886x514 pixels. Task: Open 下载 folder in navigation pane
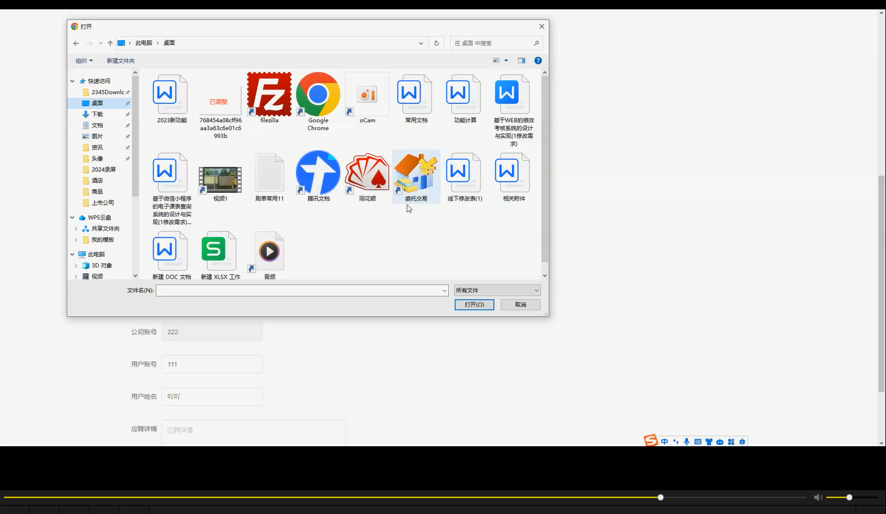97,114
